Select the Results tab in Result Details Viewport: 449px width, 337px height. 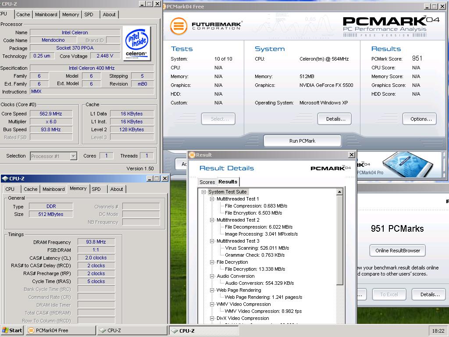(x=228, y=182)
